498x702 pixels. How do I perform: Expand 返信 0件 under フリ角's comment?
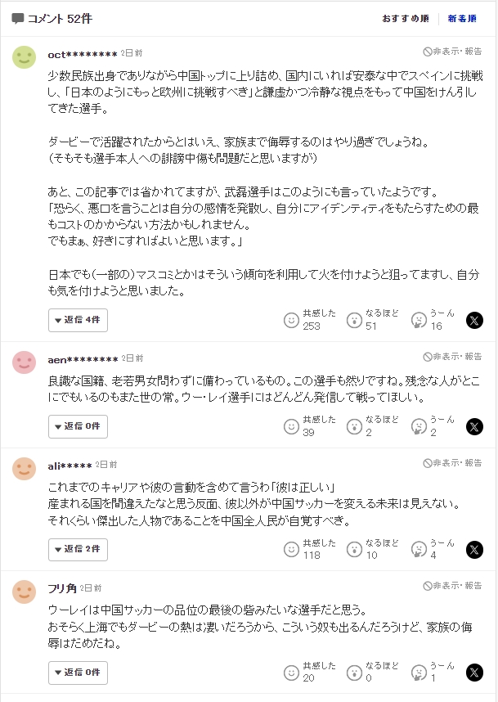[78, 672]
